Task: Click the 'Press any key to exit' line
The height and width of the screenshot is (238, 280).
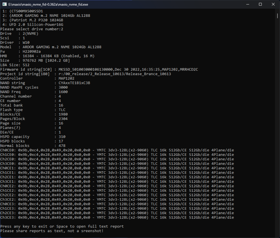Action: [62, 226]
